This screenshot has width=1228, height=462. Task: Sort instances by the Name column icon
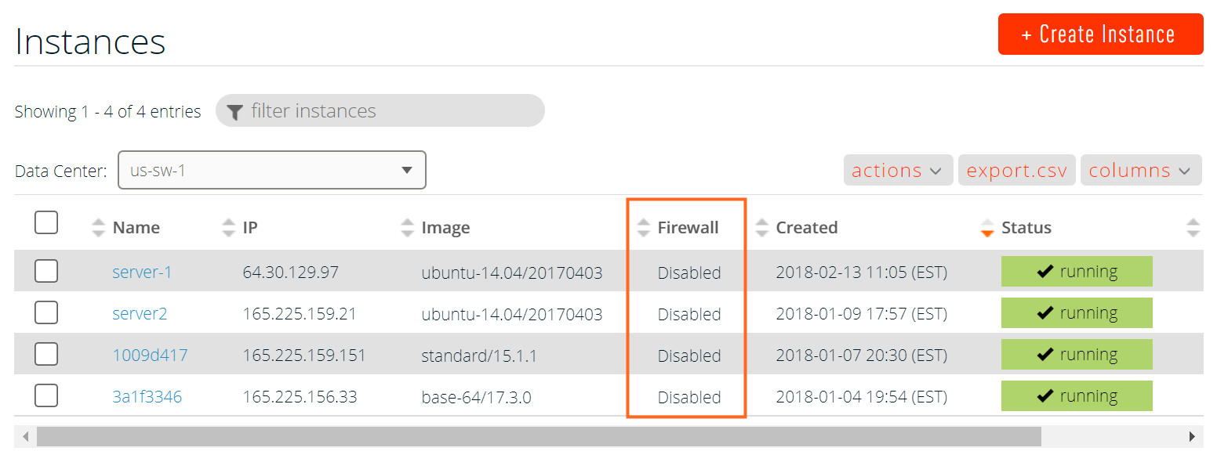coord(98,228)
